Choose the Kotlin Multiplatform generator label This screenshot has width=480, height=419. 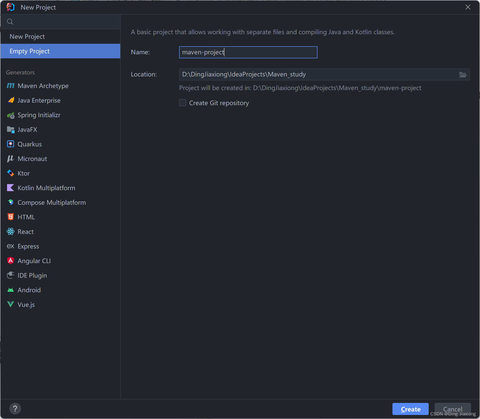[x=46, y=188]
